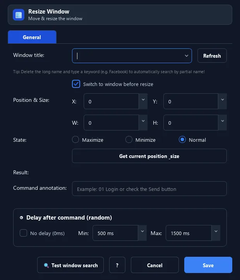Expand the Window title dropdown list
This screenshot has width=240, height=280.
(187, 56)
